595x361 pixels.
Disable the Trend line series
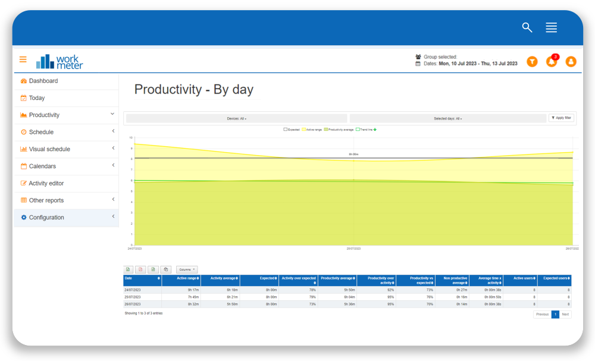point(358,128)
